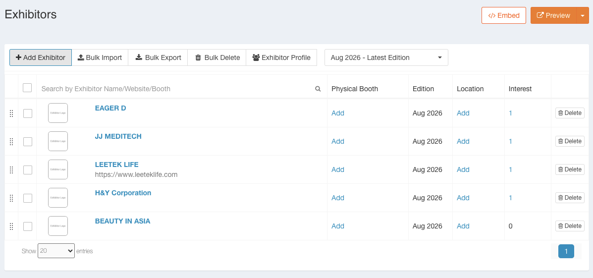The image size is (593, 278).
Task: Check the box for EAGER D
Action: click(x=28, y=113)
